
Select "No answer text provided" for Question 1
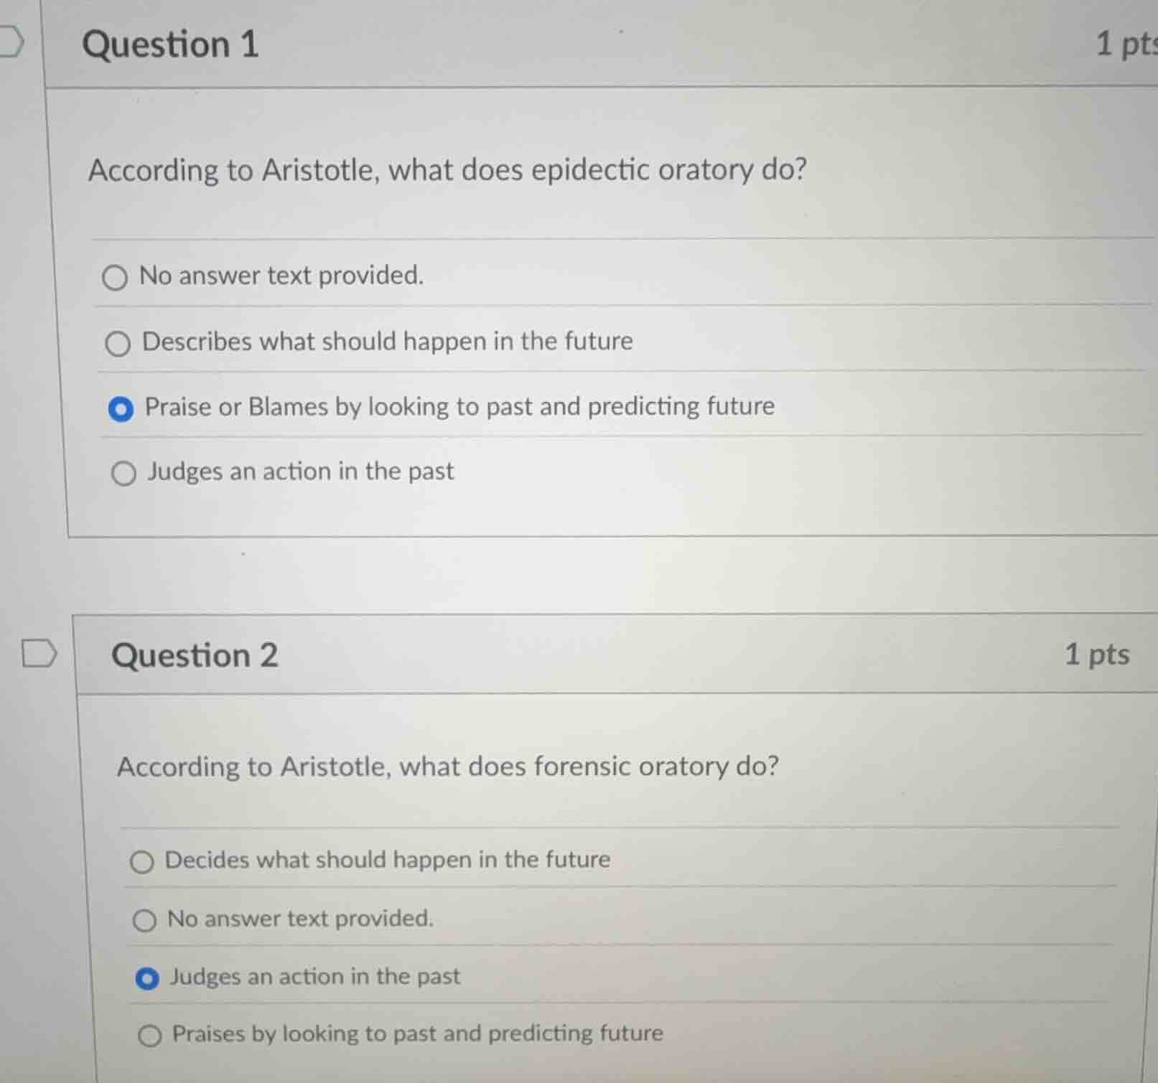point(117,277)
